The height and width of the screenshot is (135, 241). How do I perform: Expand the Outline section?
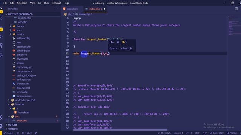(x=12, y=125)
